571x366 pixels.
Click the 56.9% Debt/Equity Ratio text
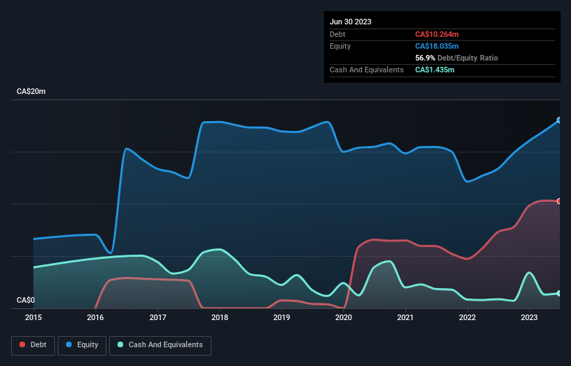pyautogui.click(x=456, y=58)
